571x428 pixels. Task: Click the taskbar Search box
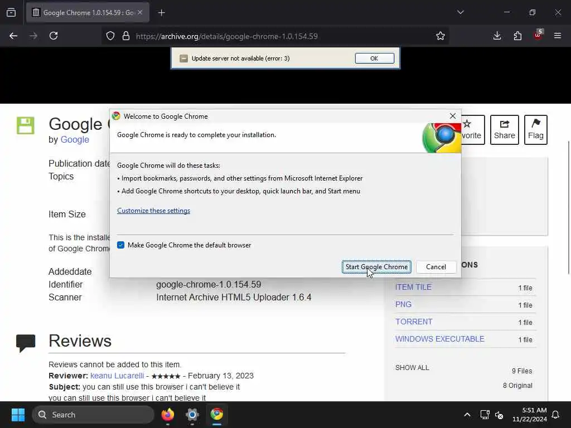click(93, 415)
